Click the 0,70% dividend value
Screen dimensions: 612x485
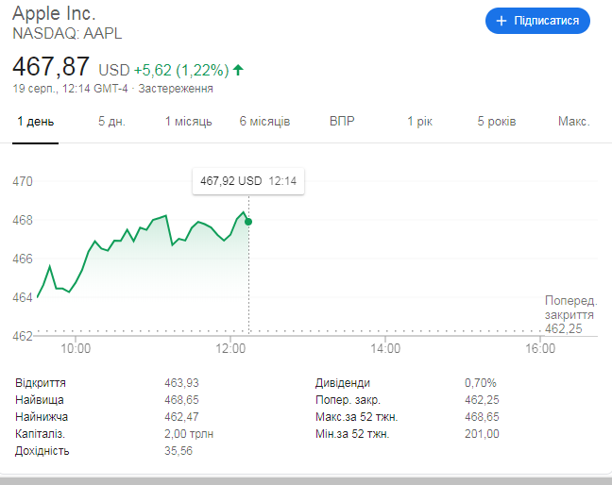coord(481,383)
